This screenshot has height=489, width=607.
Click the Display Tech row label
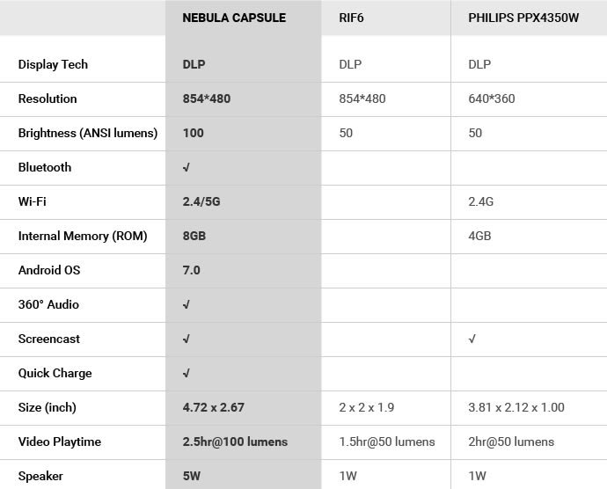click(53, 64)
